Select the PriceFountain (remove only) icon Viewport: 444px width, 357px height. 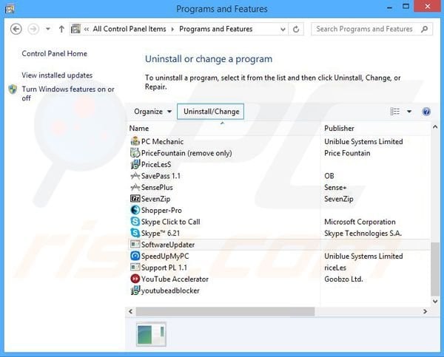point(135,153)
